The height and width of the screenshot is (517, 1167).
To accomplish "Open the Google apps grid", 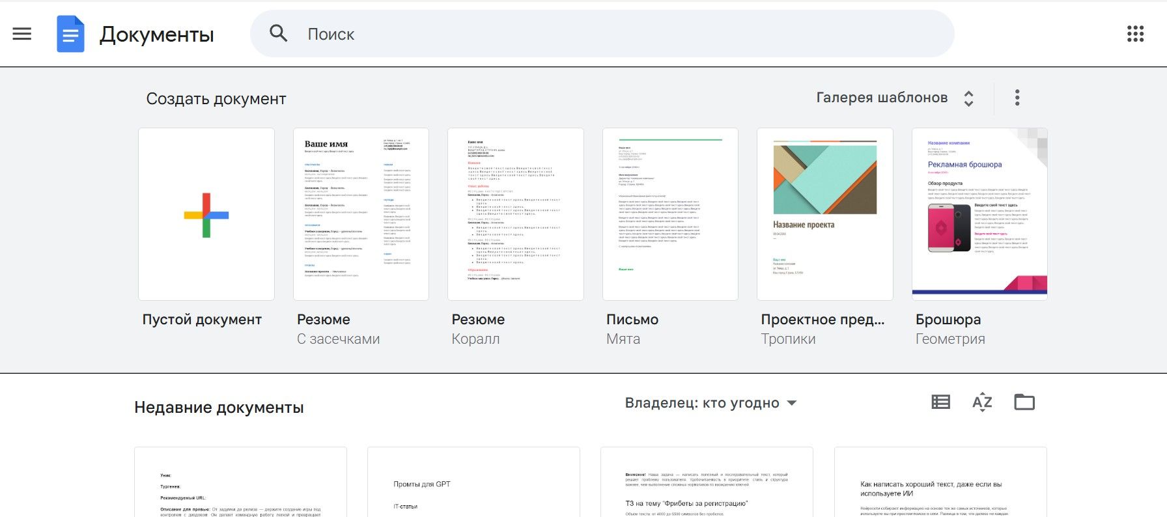I will coord(1135,34).
